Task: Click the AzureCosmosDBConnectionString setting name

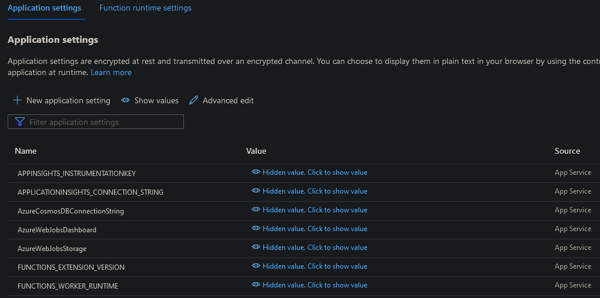Action: [x=71, y=211]
